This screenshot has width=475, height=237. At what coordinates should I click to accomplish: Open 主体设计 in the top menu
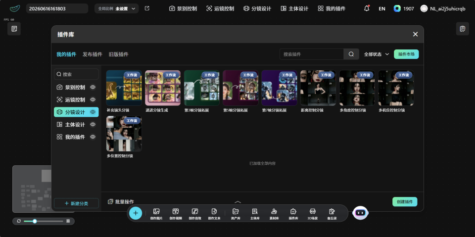click(x=294, y=8)
